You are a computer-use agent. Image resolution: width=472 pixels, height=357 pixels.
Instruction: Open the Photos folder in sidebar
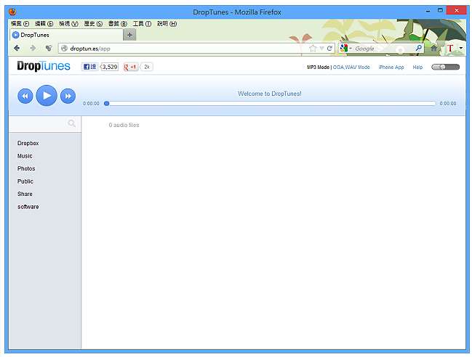pyautogui.click(x=26, y=169)
